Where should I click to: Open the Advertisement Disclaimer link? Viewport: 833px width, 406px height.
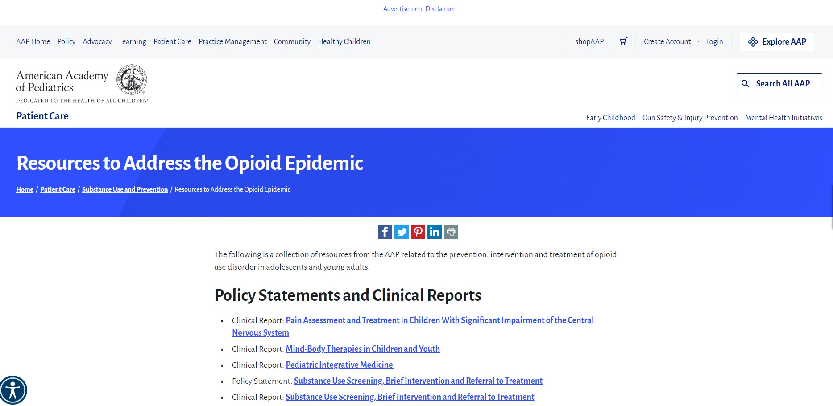[419, 9]
